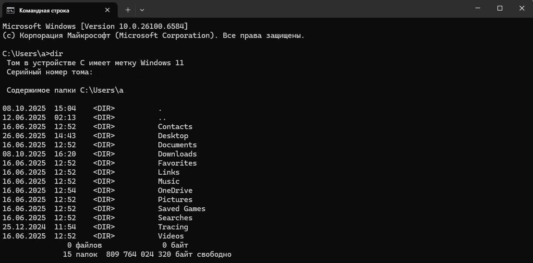Click the Contacts folder name in listing

coord(175,127)
